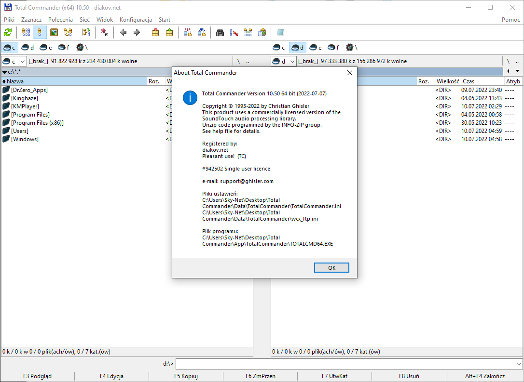524x382 pixels.
Task: Open right panel directory history arrow
Action: tap(517, 71)
